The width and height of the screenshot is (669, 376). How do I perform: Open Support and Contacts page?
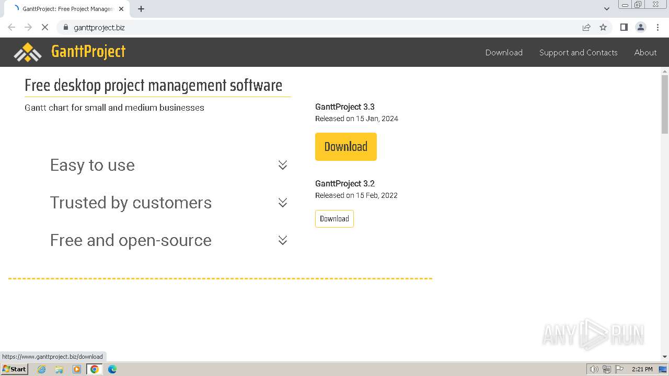(578, 52)
